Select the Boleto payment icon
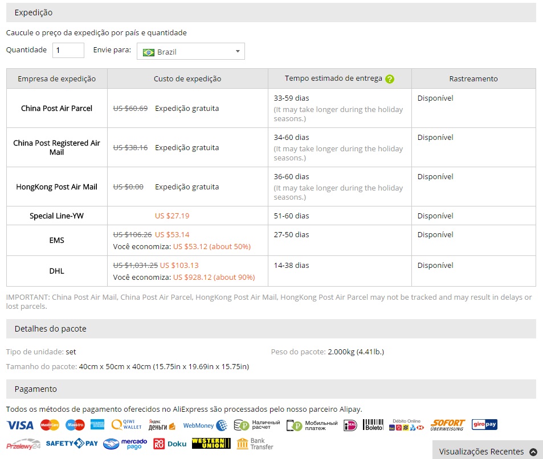 (373, 425)
